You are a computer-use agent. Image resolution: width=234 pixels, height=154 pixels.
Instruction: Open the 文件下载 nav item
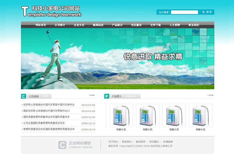coord(155,25)
